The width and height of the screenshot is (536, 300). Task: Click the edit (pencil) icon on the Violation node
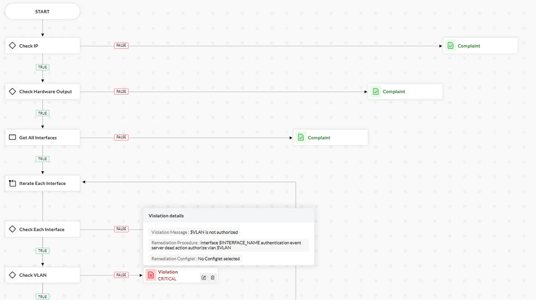(x=204, y=277)
